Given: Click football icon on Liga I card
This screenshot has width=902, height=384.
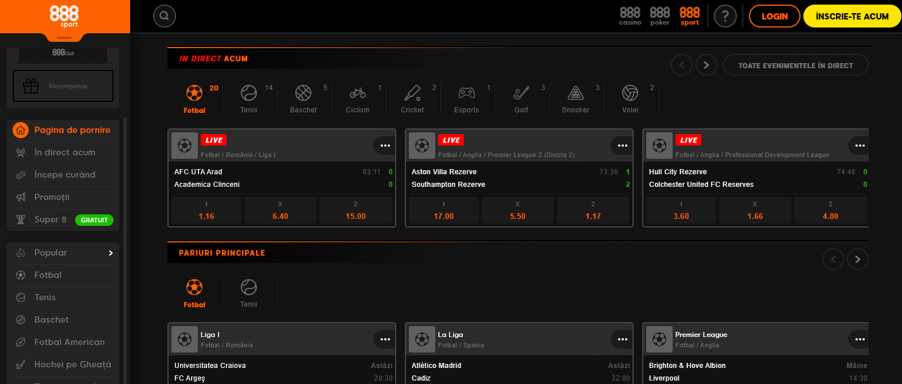Looking at the screenshot, I should coord(185,339).
